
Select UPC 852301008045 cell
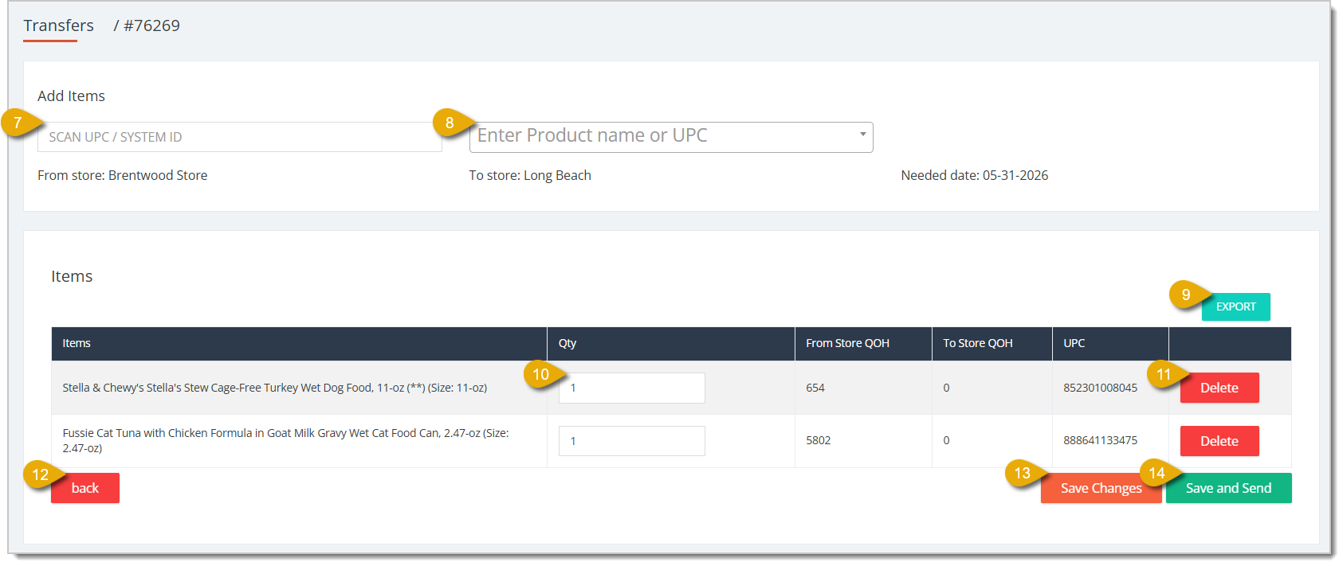(x=1100, y=388)
